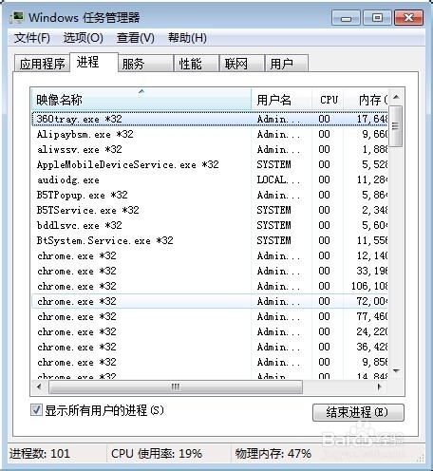Click the 结束进程(E) button

point(358,412)
